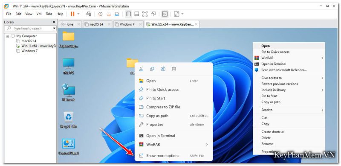Open the View menu
This screenshot has height=166, width=341.
(29, 14)
